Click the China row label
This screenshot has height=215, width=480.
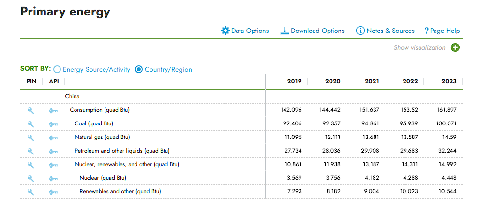(73, 96)
